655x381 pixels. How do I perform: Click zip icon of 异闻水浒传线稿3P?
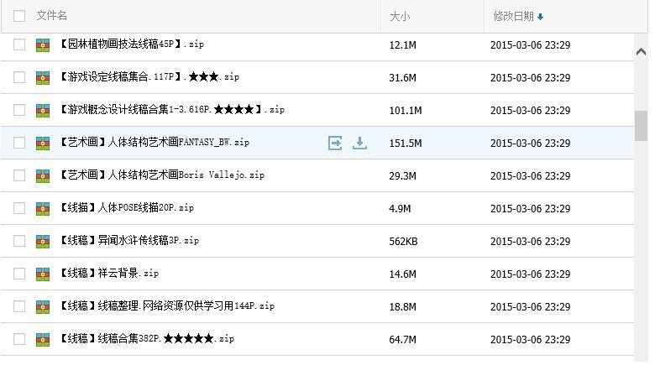click(43, 241)
